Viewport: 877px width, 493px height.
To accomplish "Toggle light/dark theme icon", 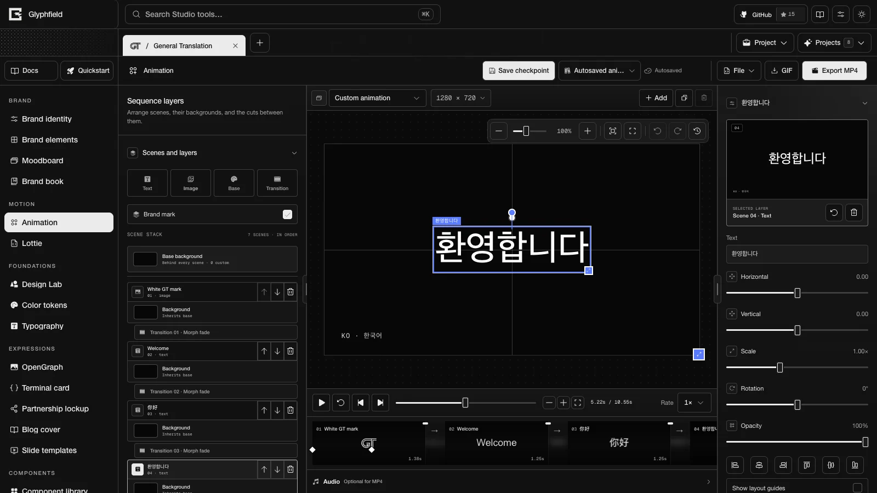I will pos(862,14).
